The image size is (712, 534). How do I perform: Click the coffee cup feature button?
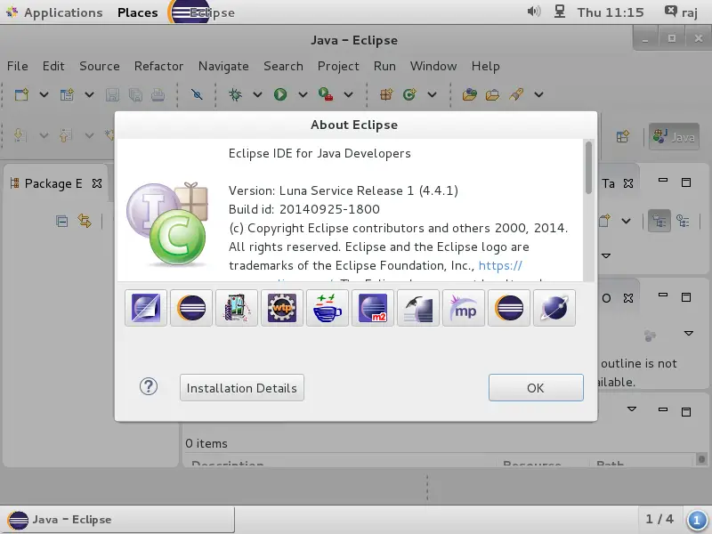(328, 308)
